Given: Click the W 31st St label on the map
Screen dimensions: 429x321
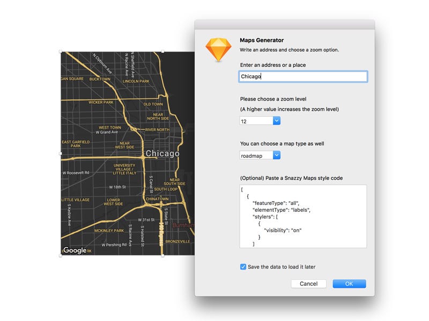Looking at the screenshot, I should pyautogui.click(x=146, y=220).
